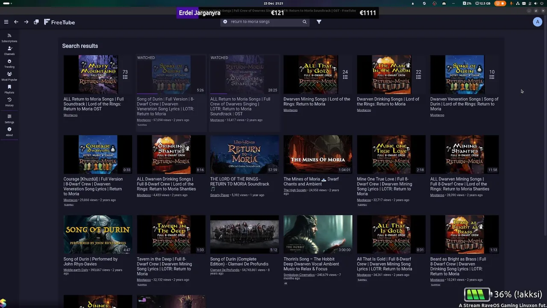The height and width of the screenshot is (308, 547).
Task: Open search filters funnel icon
Action: click(319, 21)
